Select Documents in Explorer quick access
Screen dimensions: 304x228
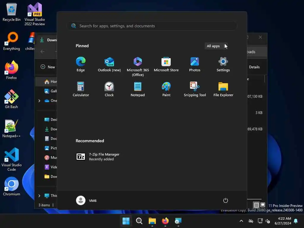[x=50, y=139]
